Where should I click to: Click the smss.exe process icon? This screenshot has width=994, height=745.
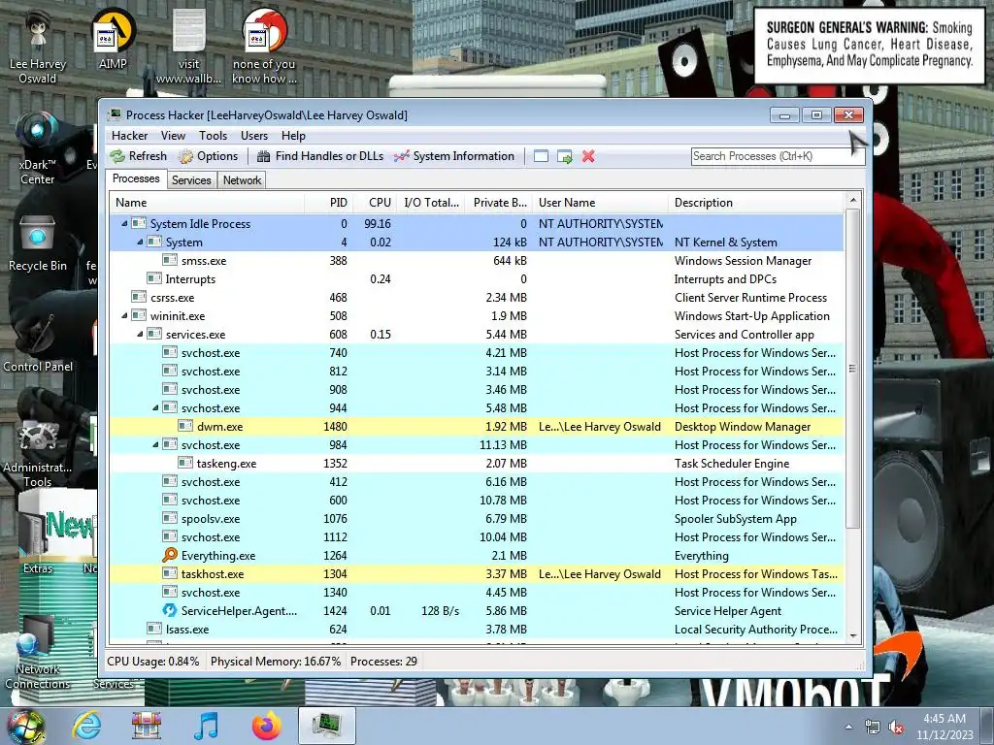(169, 260)
